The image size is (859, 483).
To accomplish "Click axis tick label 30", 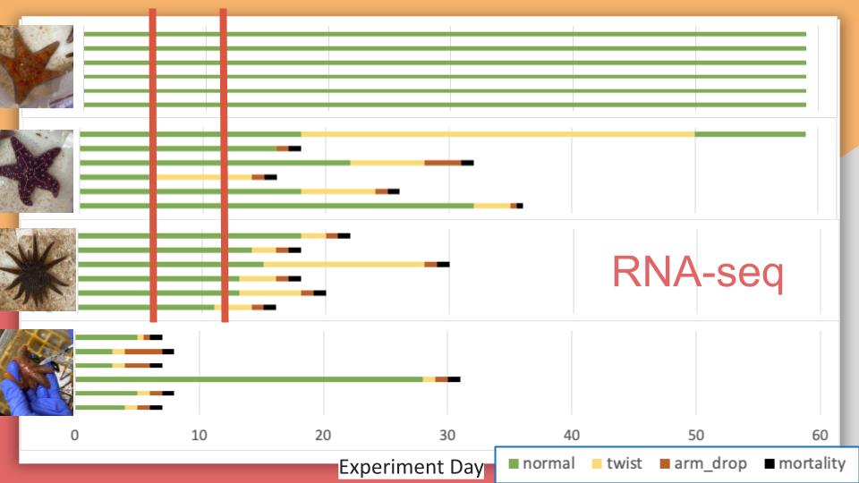I will pos(447,436).
